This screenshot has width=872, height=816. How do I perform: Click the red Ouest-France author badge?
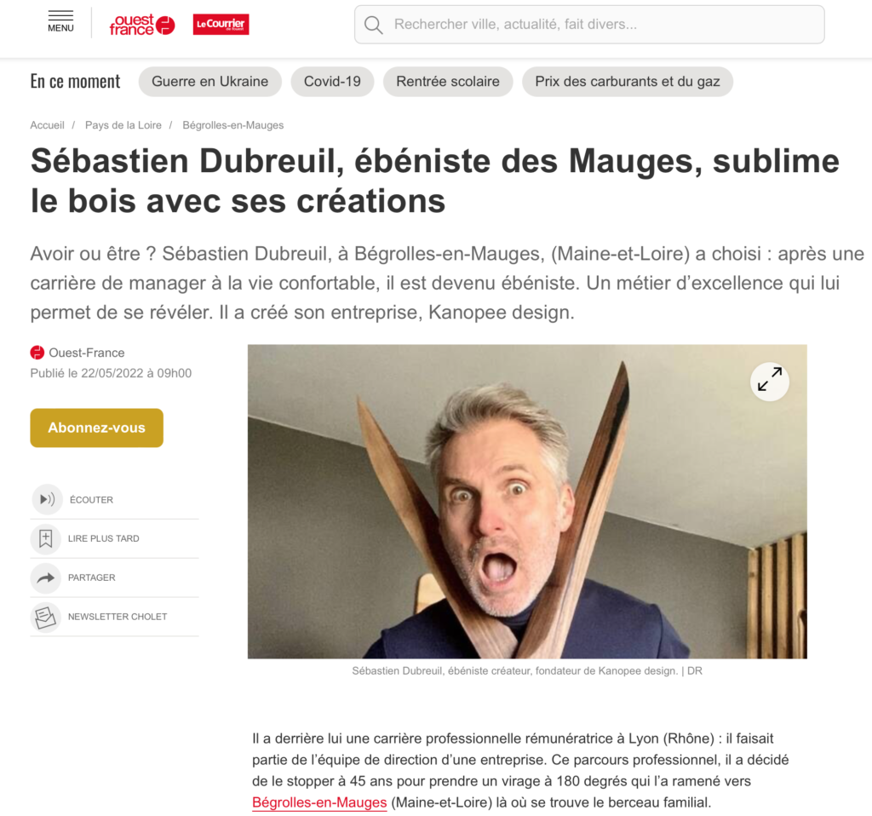click(37, 353)
